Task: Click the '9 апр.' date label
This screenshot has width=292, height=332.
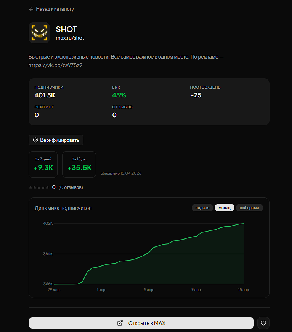Action: [196, 289]
